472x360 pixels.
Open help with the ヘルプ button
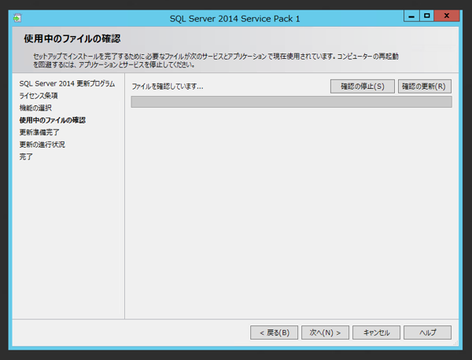coord(427,332)
